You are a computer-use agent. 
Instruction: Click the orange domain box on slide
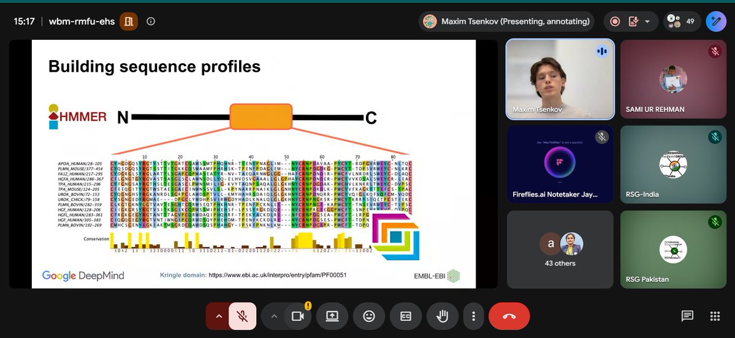tap(261, 116)
